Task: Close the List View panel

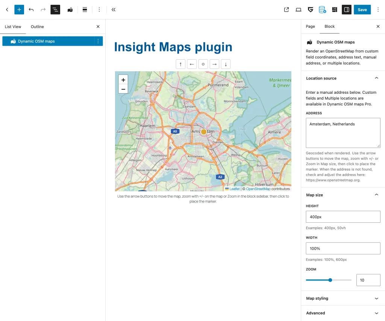Action: pyautogui.click(x=98, y=27)
